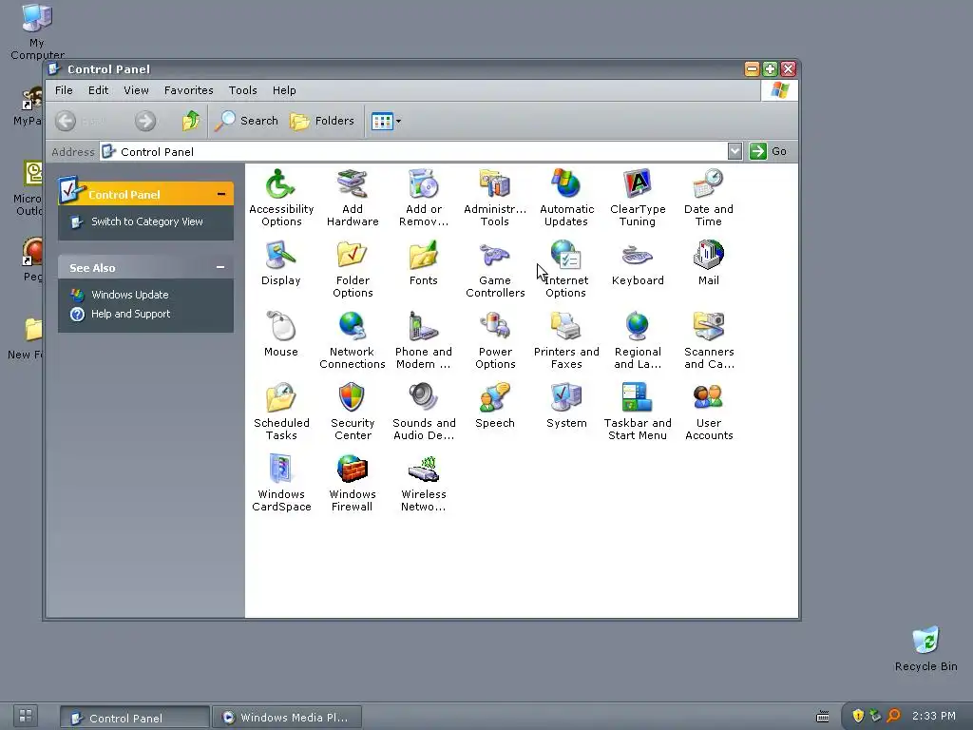
Task: Click the Forward navigation button
Action: pos(145,121)
